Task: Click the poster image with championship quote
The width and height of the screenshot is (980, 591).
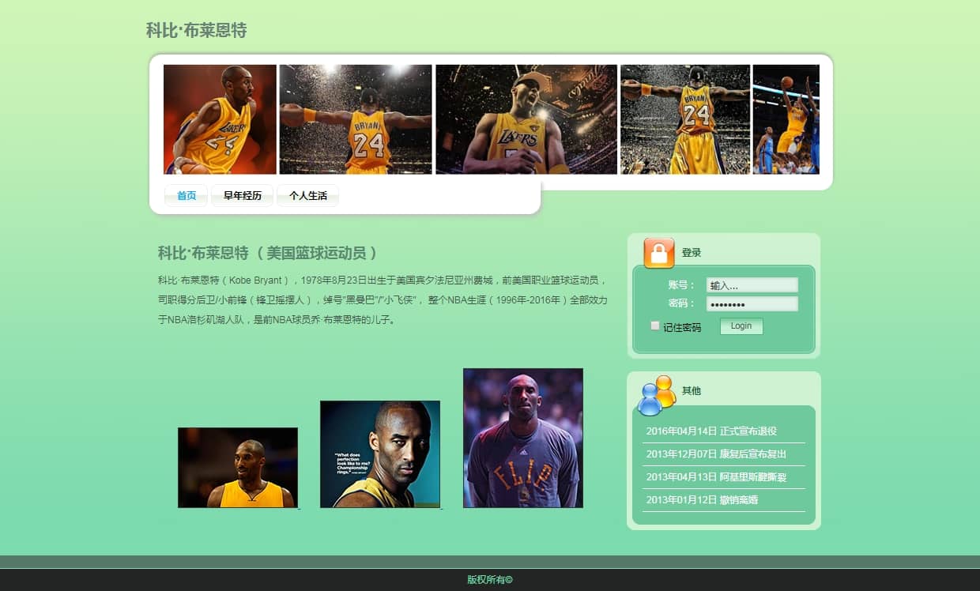Action: 380,454
